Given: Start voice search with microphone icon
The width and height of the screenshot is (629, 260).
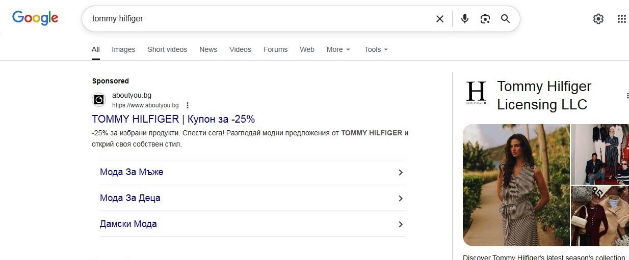Looking at the screenshot, I should [x=464, y=19].
